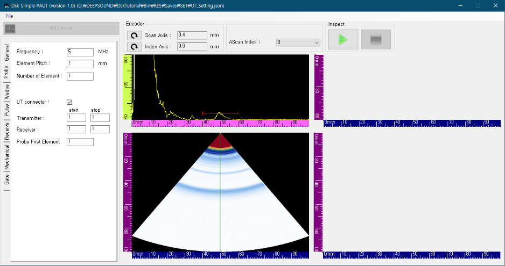Click the Init Device button
Image resolution: width=505 pixels, height=266 pixels.
pyautogui.click(x=61, y=28)
